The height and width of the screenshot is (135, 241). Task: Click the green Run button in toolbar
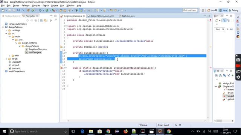(x=47, y=10)
